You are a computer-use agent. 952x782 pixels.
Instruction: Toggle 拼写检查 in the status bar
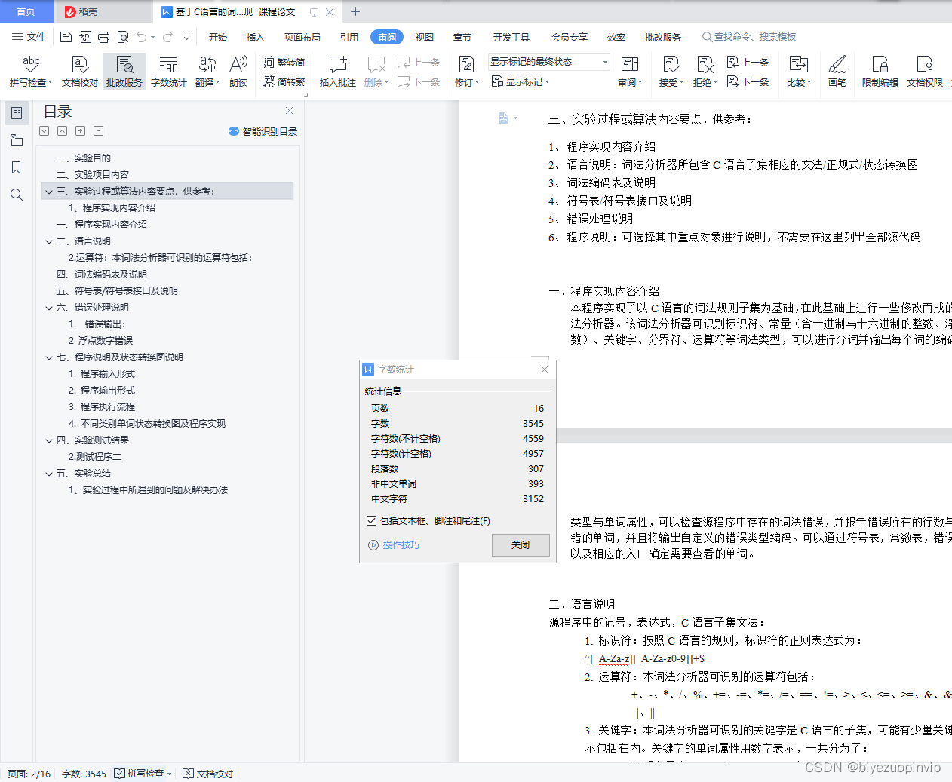[x=142, y=773]
